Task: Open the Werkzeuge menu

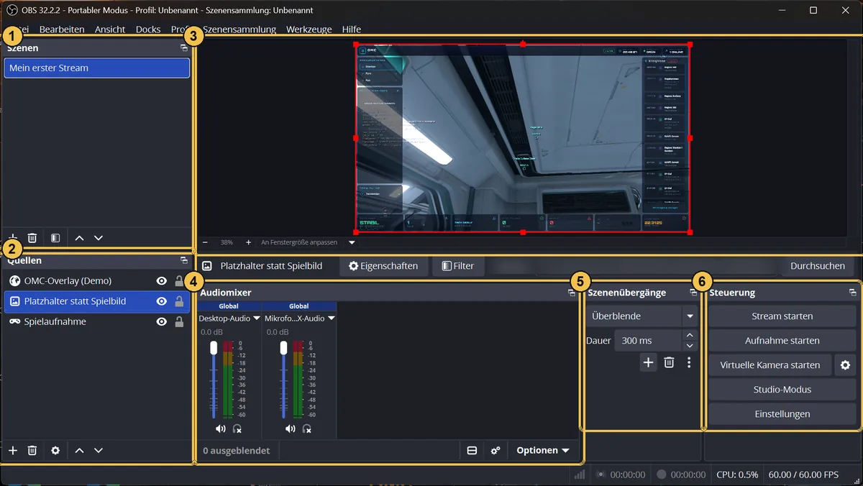Action: [309, 29]
